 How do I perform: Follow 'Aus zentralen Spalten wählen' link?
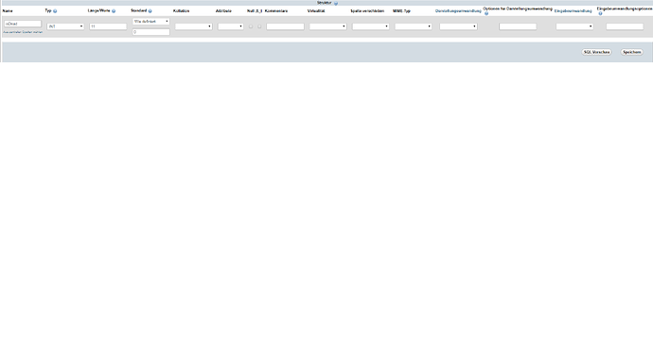[x=23, y=32]
